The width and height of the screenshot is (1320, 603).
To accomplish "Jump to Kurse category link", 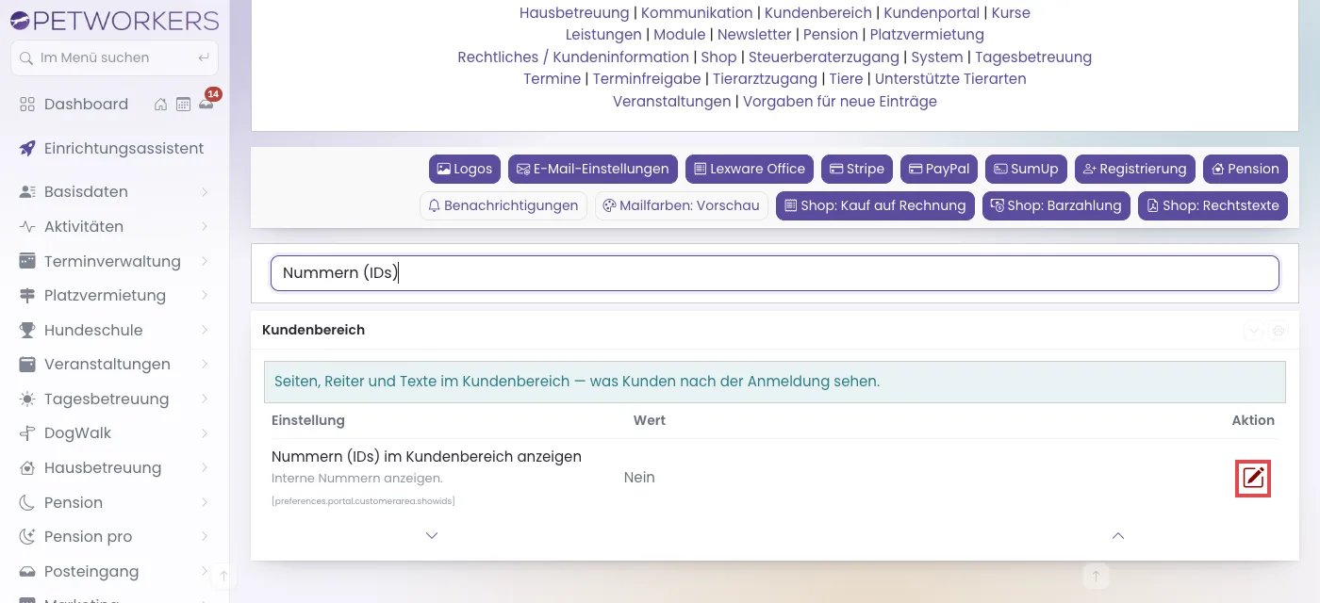I will point(1011,13).
